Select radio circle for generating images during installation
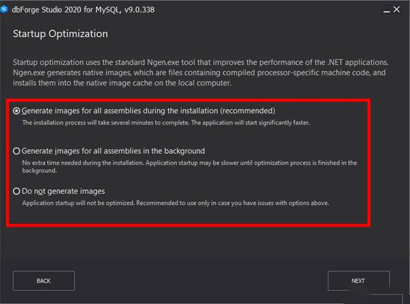This screenshot has width=410, height=304. [x=16, y=111]
